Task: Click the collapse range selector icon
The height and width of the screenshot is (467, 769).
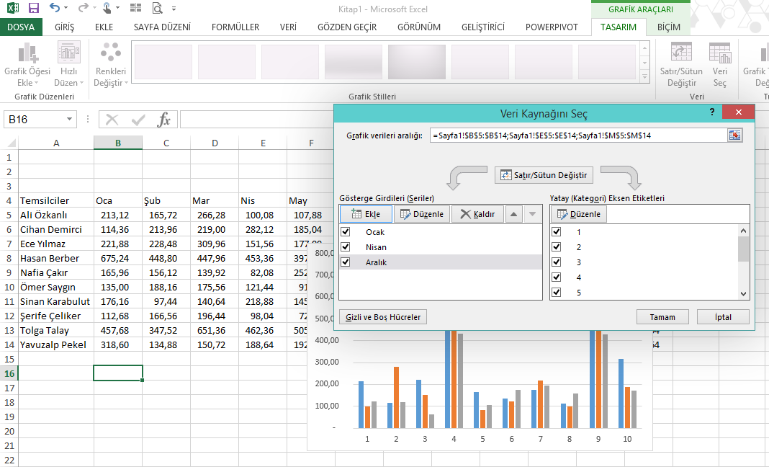Action: [x=734, y=135]
